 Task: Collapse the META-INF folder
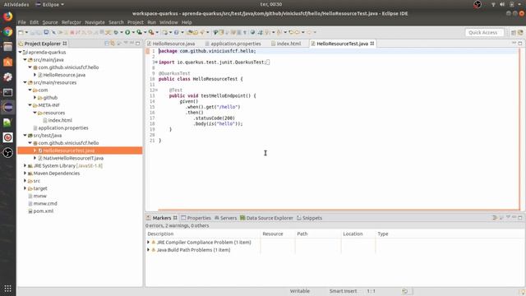pos(30,105)
